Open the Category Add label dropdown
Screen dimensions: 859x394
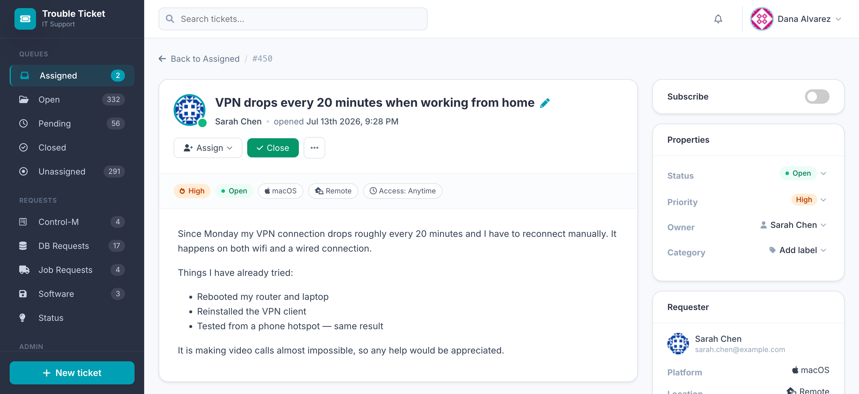point(797,250)
